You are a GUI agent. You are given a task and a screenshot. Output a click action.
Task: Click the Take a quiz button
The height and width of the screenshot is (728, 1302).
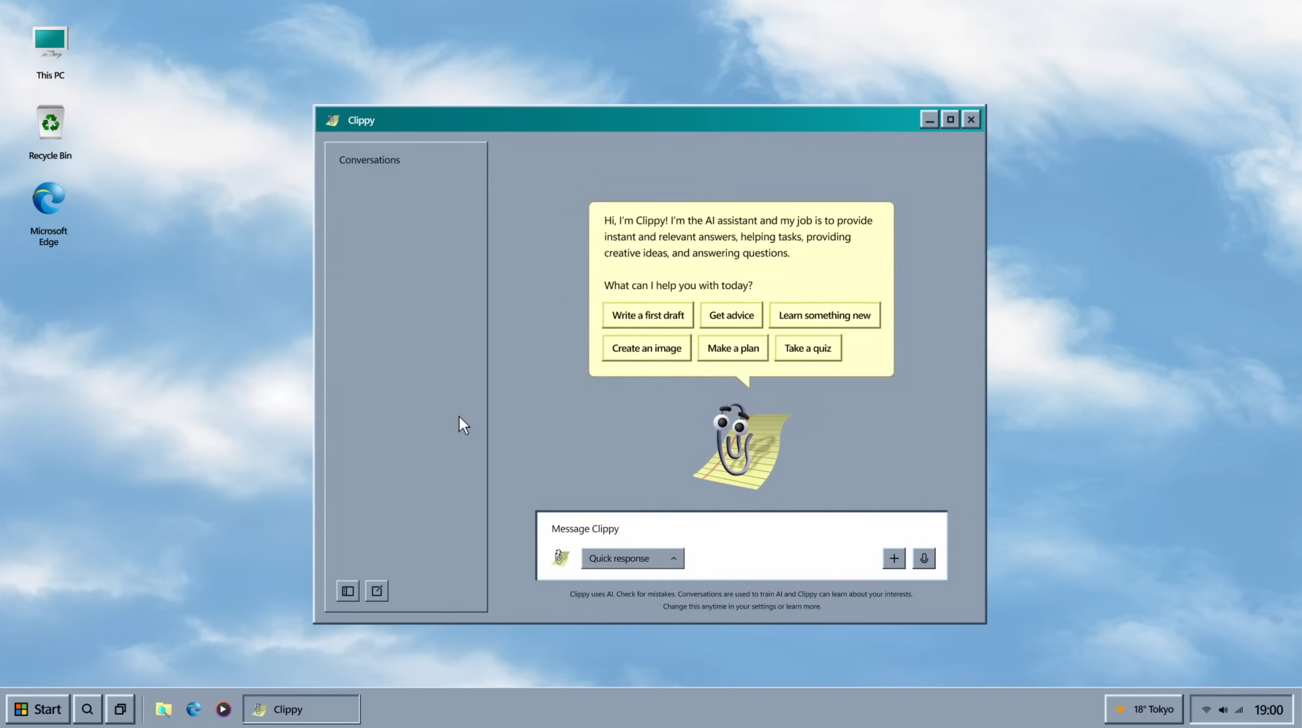point(807,348)
